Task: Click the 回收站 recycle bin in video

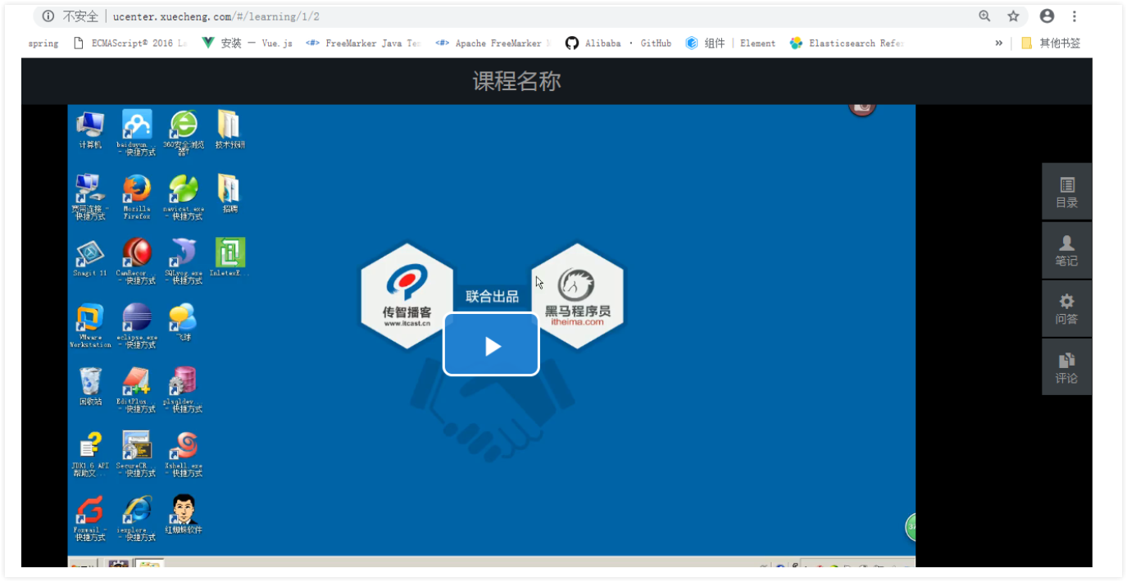Action: click(x=90, y=386)
